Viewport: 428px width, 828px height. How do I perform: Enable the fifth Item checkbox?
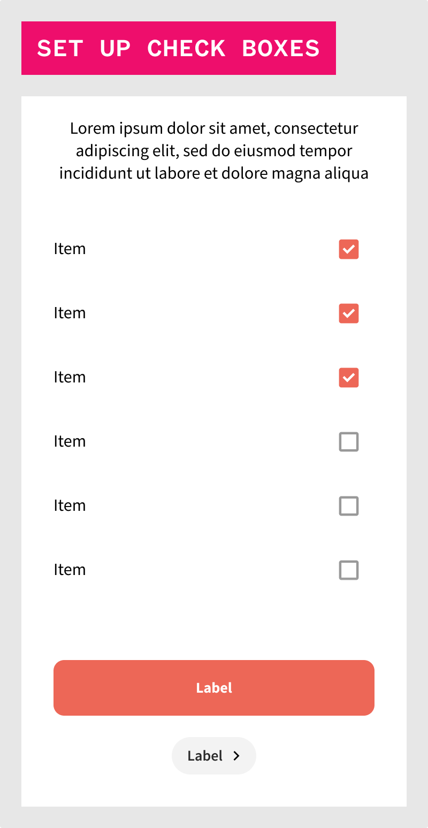click(348, 506)
